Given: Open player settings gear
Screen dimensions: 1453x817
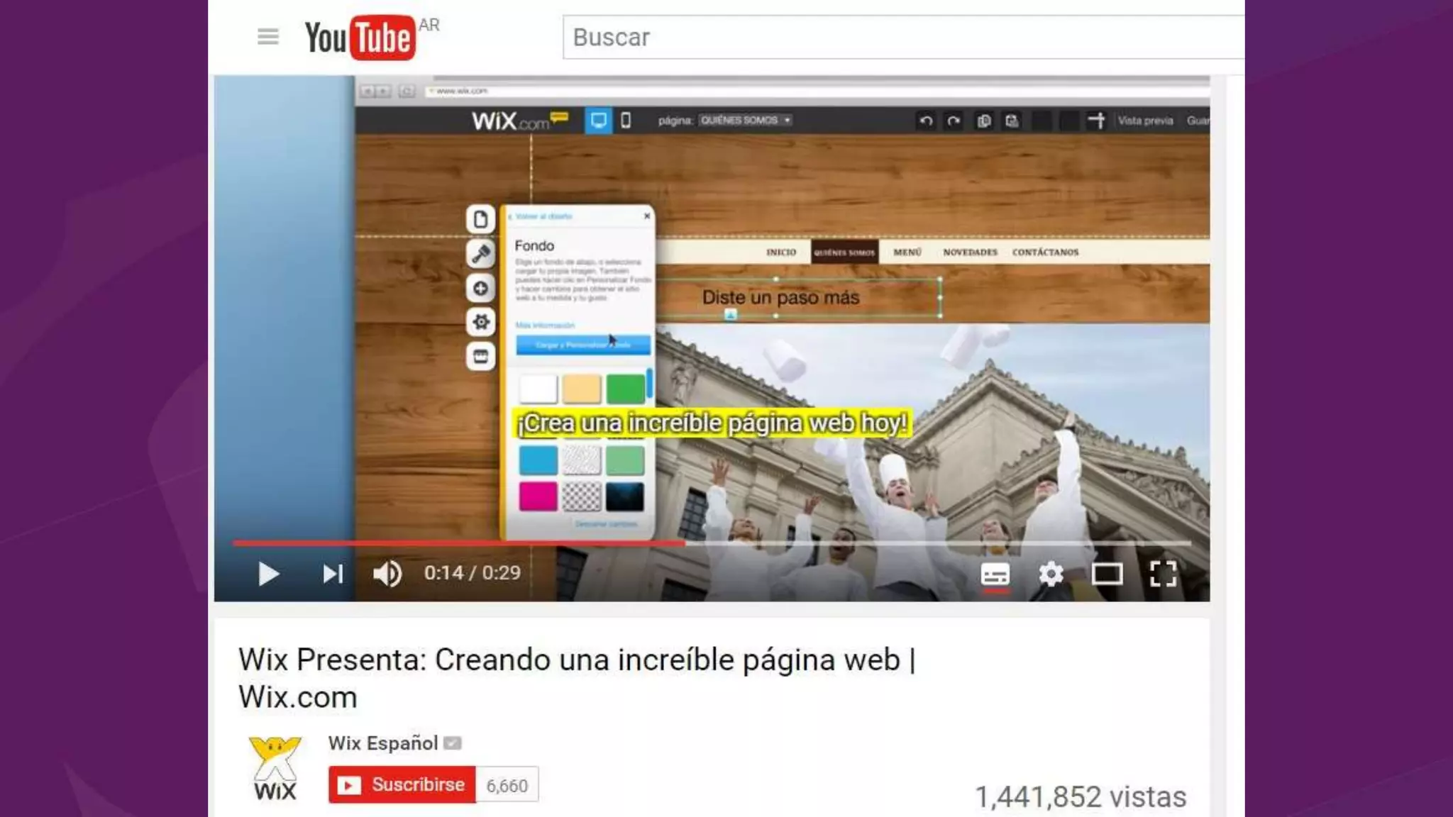Looking at the screenshot, I should [1051, 573].
